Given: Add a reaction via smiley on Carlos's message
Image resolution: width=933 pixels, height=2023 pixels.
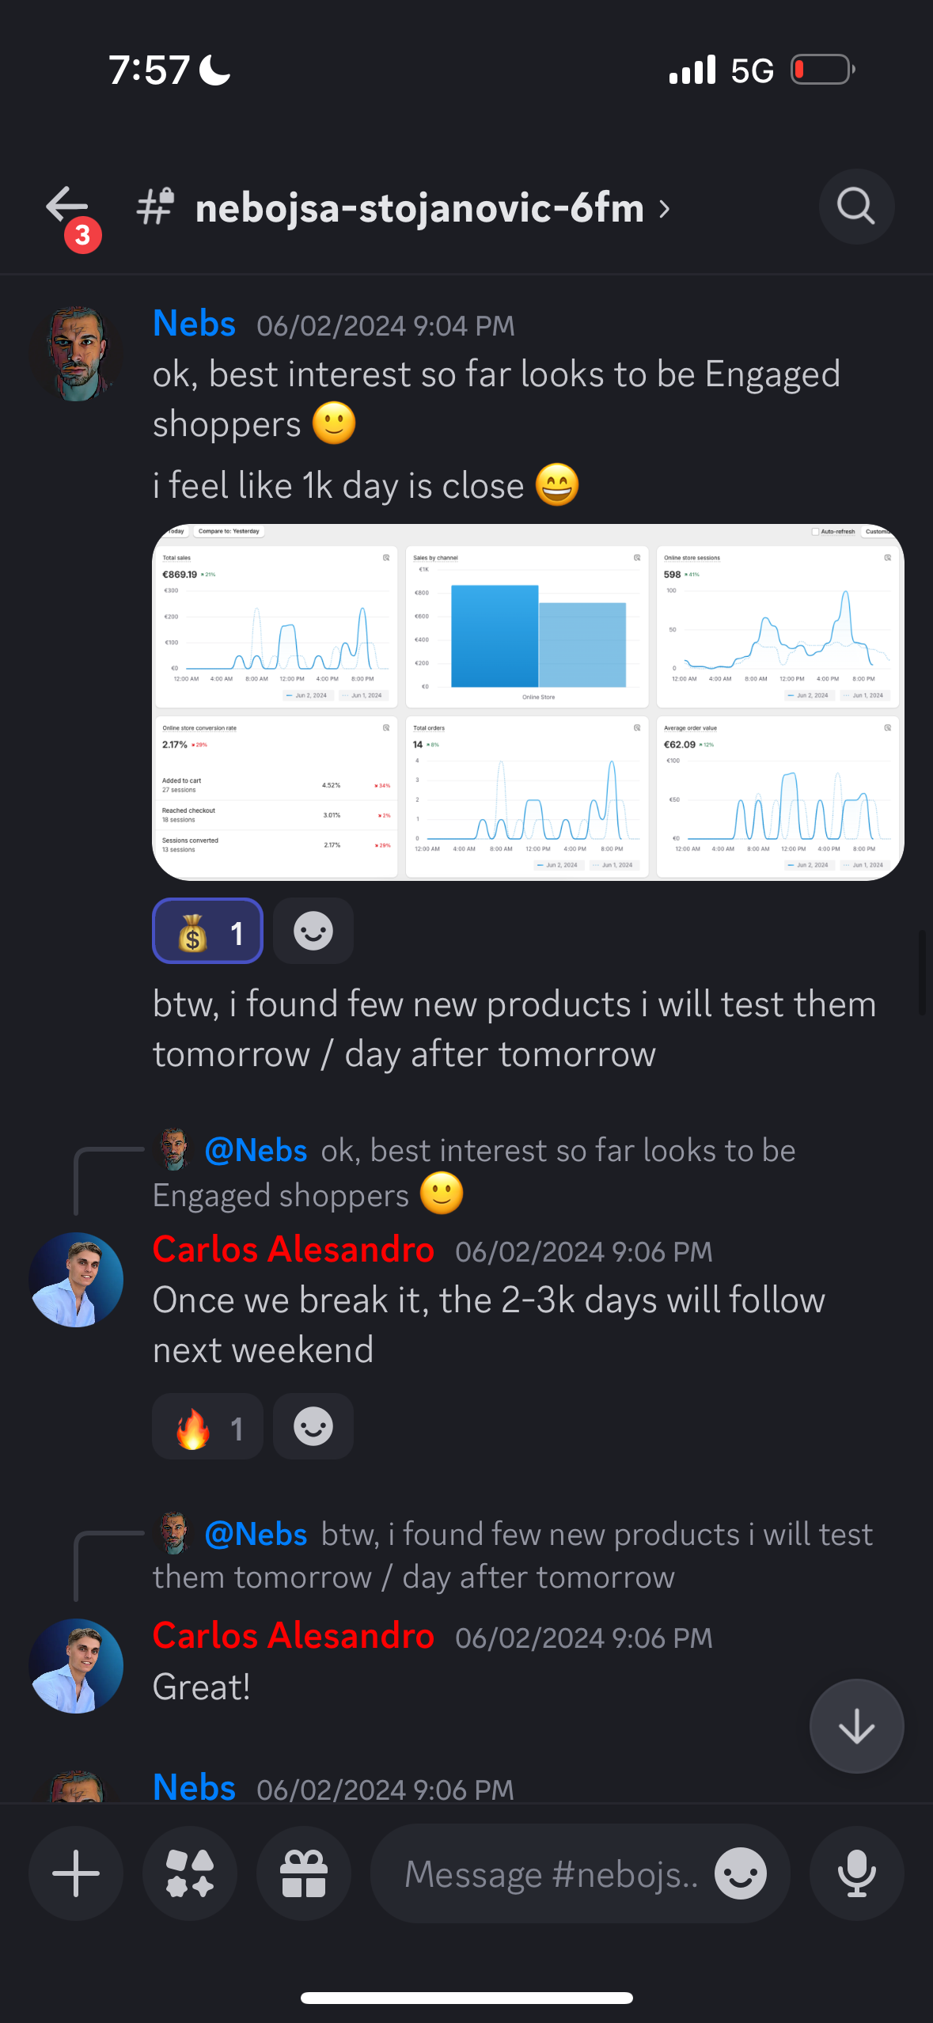Looking at the screenshot, I should tap(313, 1426).
